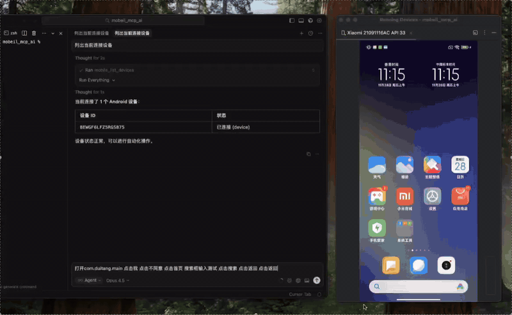
Task: Open the blue messages dock app
Action: coord(419,265)
